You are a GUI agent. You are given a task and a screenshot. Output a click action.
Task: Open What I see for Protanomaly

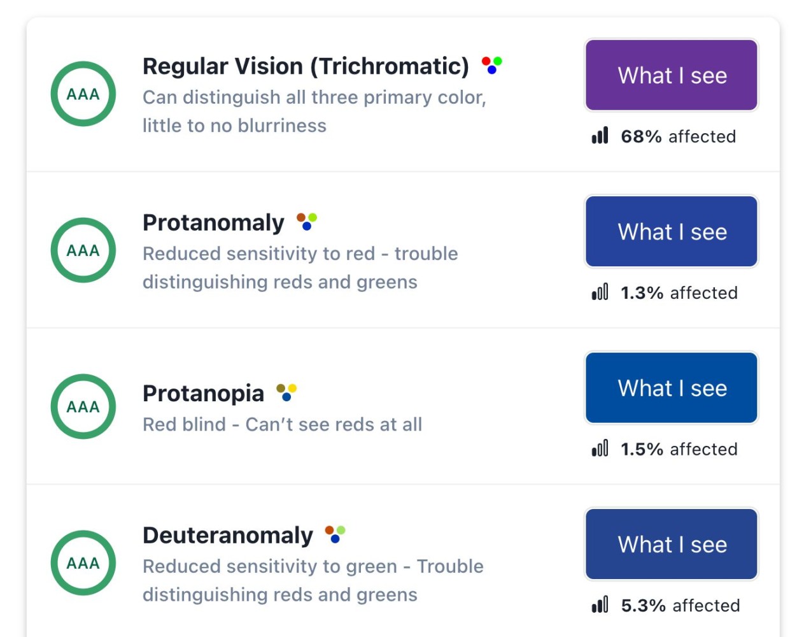pyautogui.click(x=671, y=231)
